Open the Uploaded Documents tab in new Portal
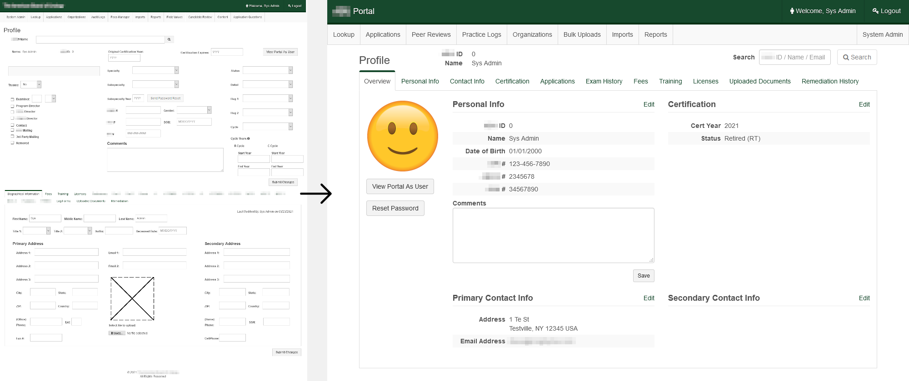Screen dimensions: 909x381 [760, 81]
